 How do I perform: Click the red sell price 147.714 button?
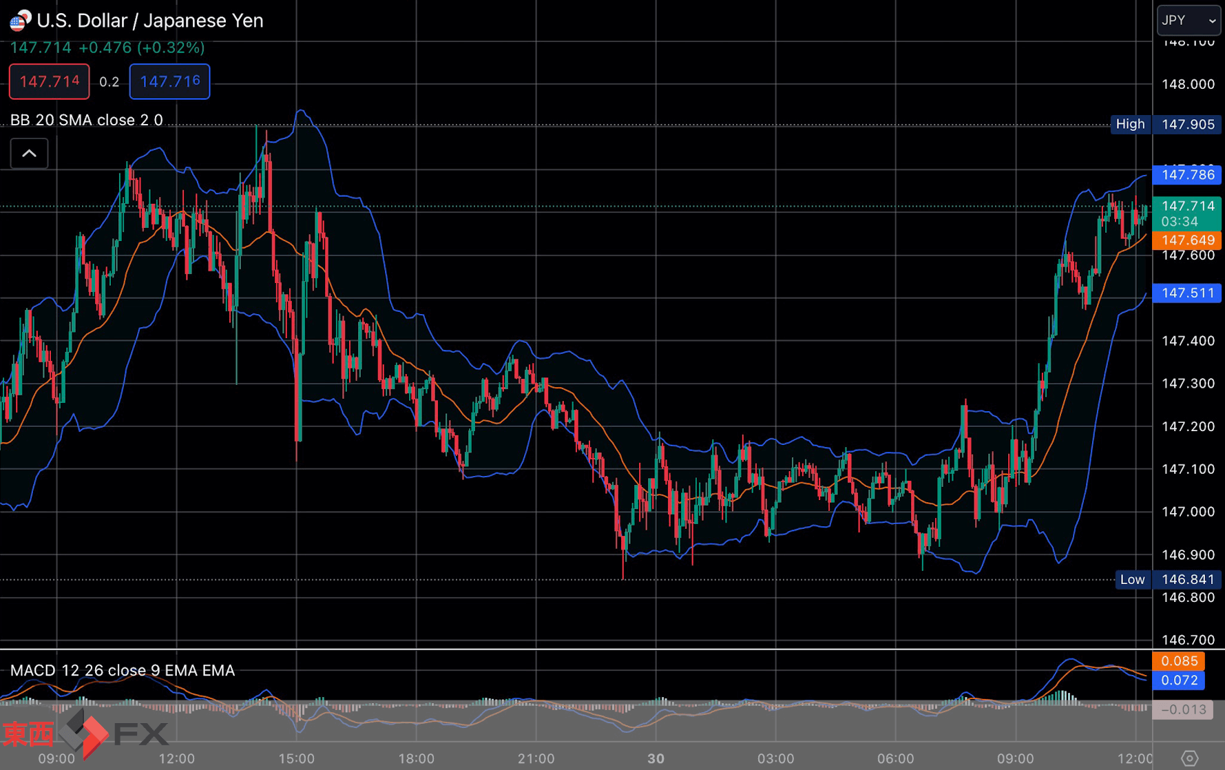[x=49, y=82]
